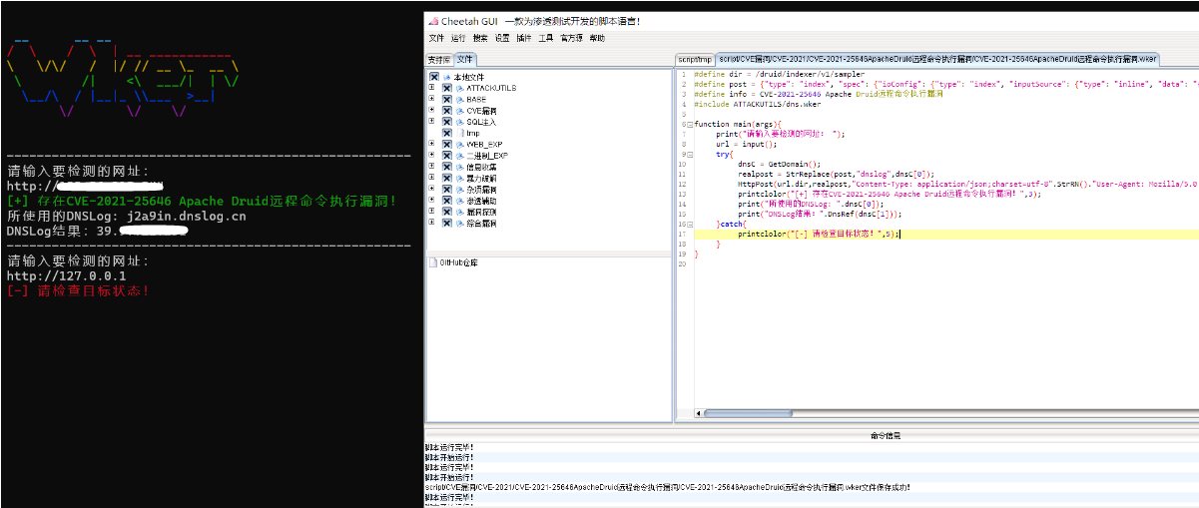Expand the ATTACKUTILS tree node
Image resolution: width=1199 pixels, height=508 pixels.
tap(432, 88)
